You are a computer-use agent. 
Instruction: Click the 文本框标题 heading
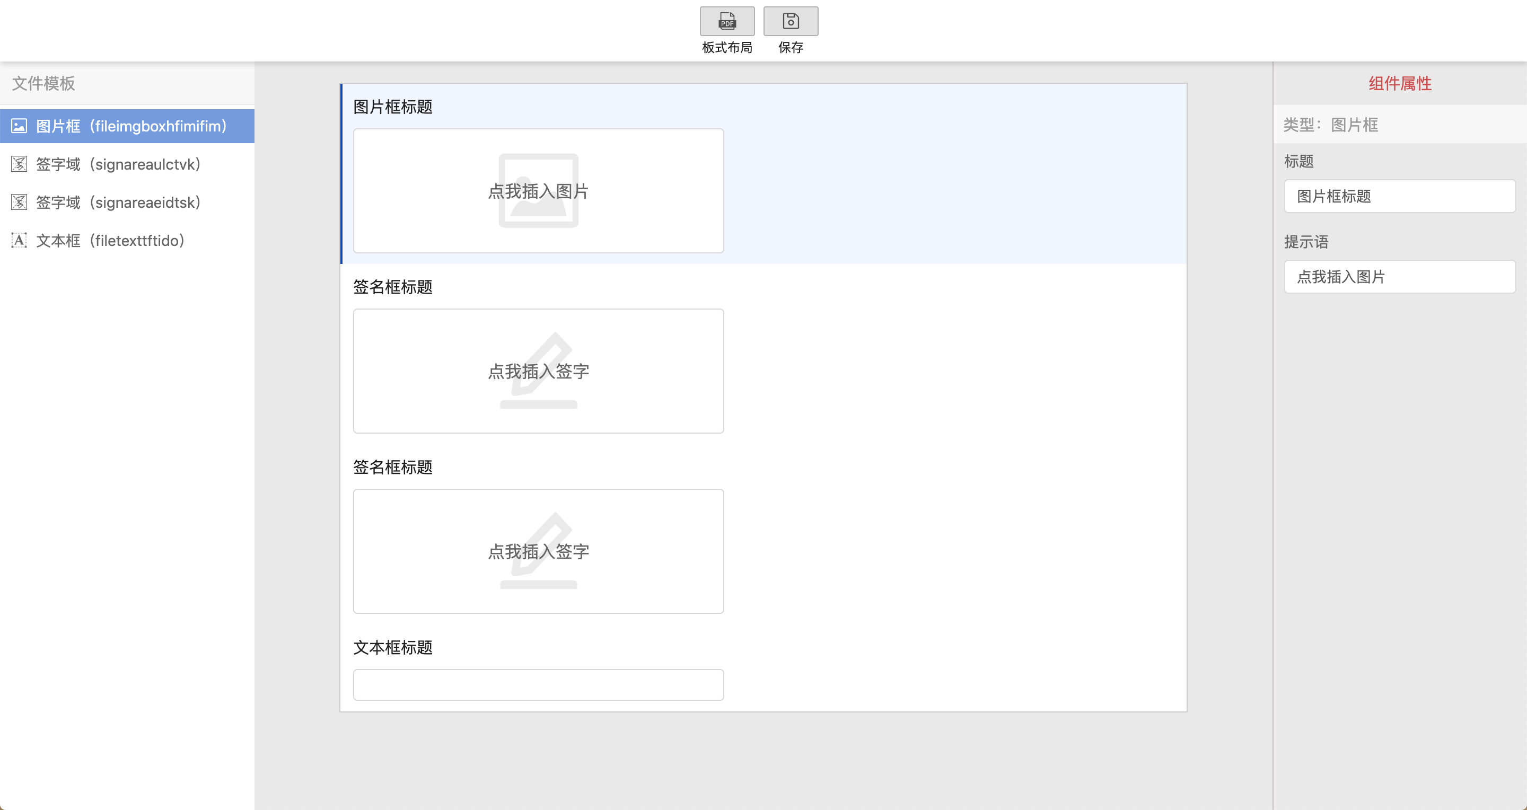tap(393, 648)
